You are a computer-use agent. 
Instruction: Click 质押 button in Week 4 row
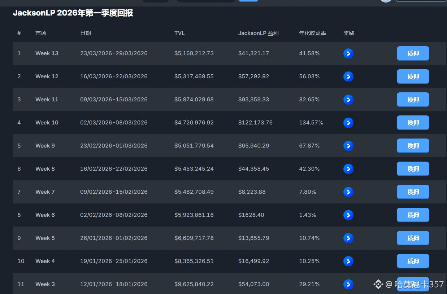[x=413, y=261]
